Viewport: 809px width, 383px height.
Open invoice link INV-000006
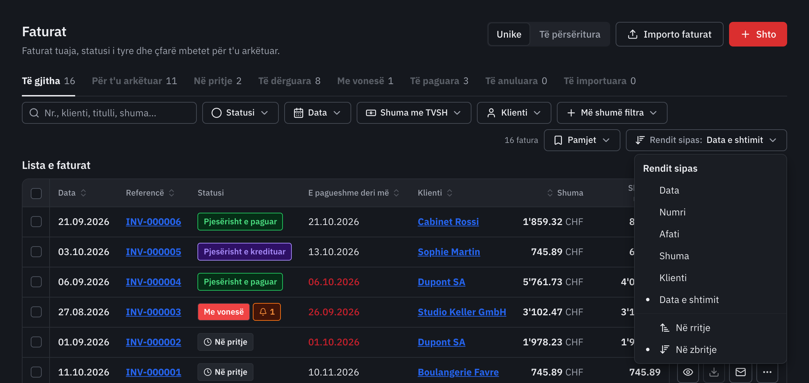[x=153, y=222]
